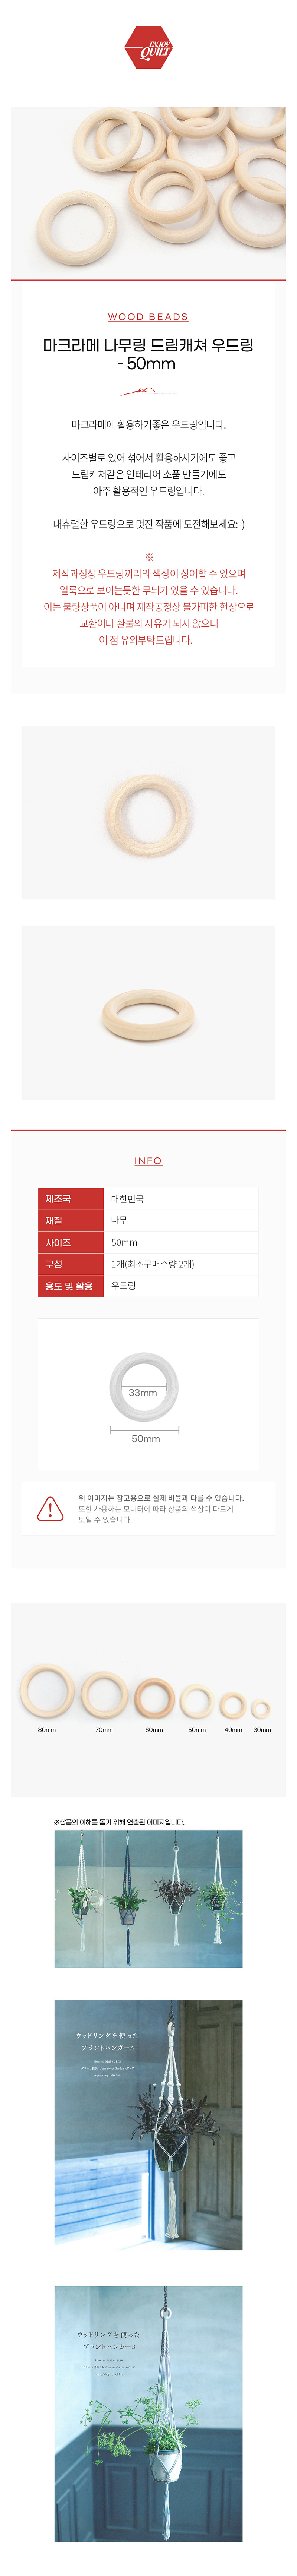Click the INFO section heading
The width and height of the screenshot is (297, 2576).
148,1160
